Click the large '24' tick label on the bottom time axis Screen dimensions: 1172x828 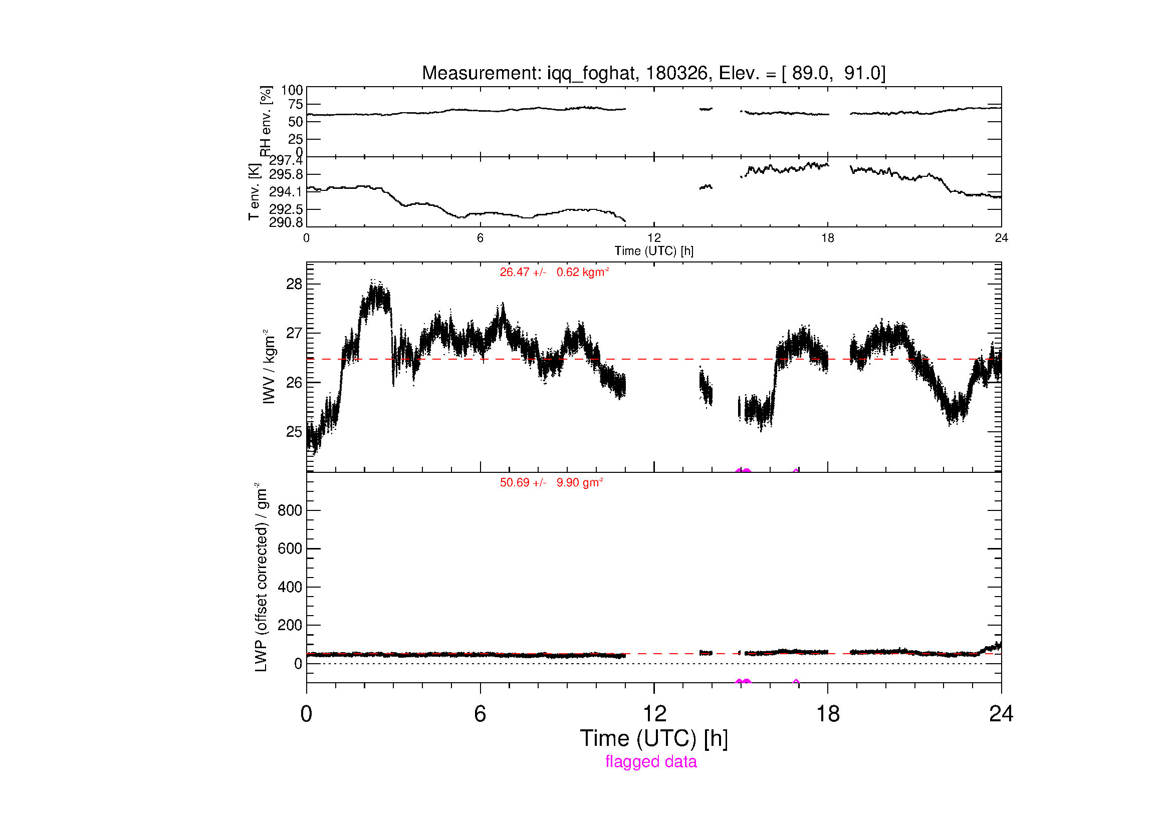click(x=1001, y=713)
